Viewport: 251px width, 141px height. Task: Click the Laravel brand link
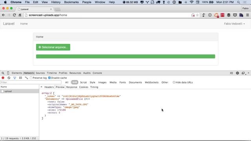(9, 23)
